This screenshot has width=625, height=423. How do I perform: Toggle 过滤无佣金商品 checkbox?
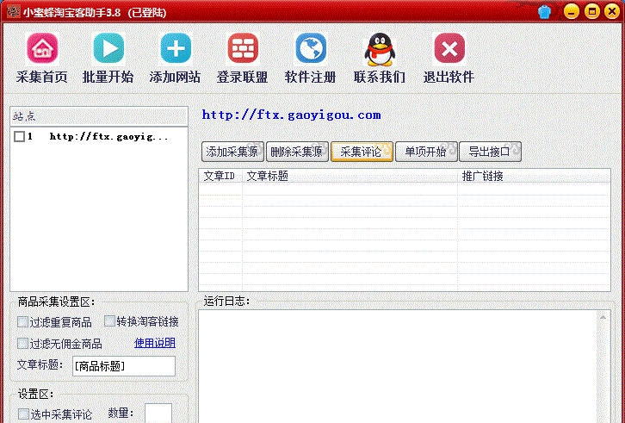22,343
